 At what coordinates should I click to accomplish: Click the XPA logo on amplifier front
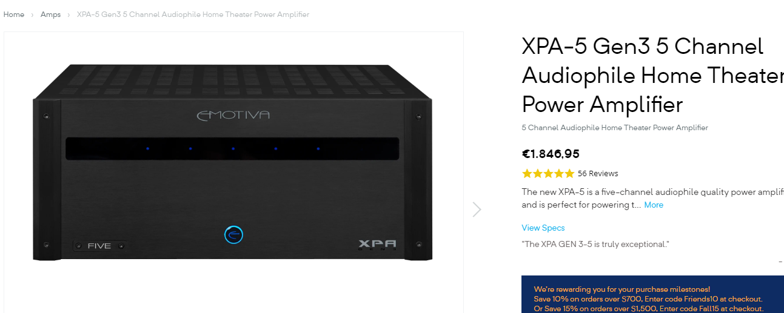(377, 245)
